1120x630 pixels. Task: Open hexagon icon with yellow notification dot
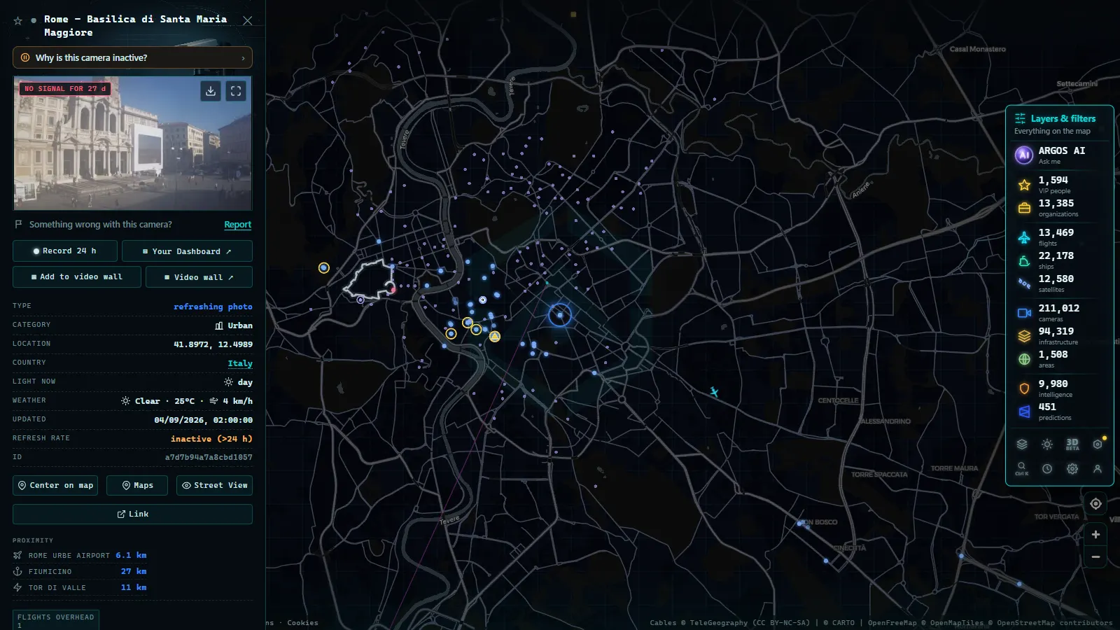pyautogui.click(x=1098, y=444)
